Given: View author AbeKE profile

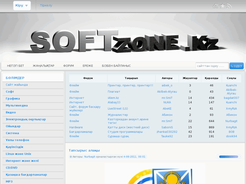Looking at the screenshot, I should tap(167, 108).
